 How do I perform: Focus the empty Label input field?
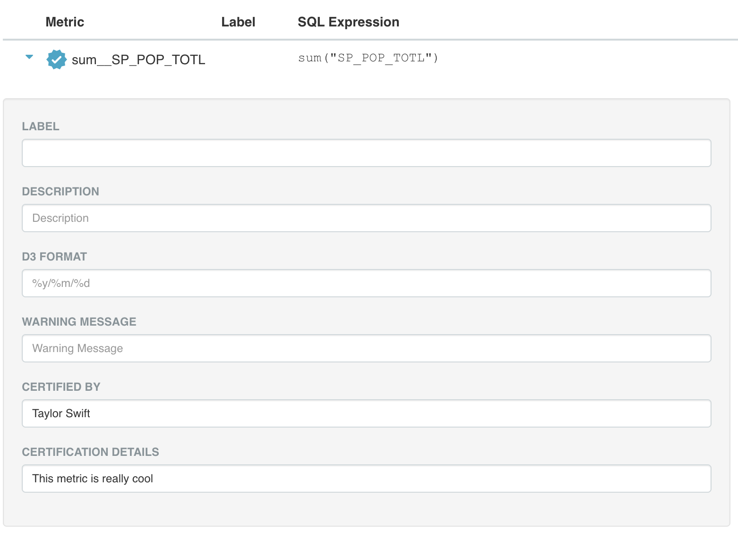pos(366,153)
